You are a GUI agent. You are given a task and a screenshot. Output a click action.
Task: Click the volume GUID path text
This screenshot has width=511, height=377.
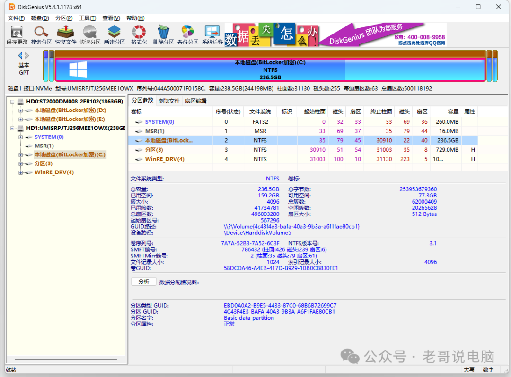(x=291, y=227)
